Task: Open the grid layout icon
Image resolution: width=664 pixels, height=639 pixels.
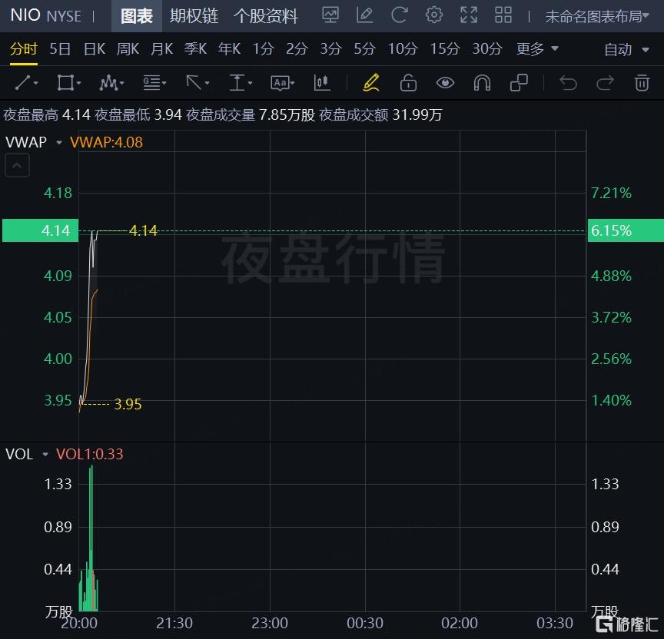Action: [503, 15]
